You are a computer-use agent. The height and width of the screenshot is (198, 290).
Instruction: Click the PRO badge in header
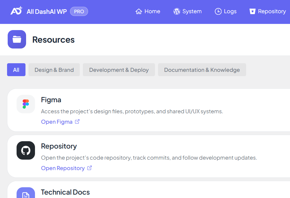pyautogui.click(x=79, y=12)
